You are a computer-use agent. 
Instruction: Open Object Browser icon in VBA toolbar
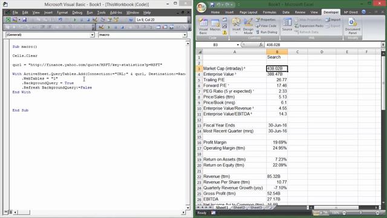coord(116,19)
